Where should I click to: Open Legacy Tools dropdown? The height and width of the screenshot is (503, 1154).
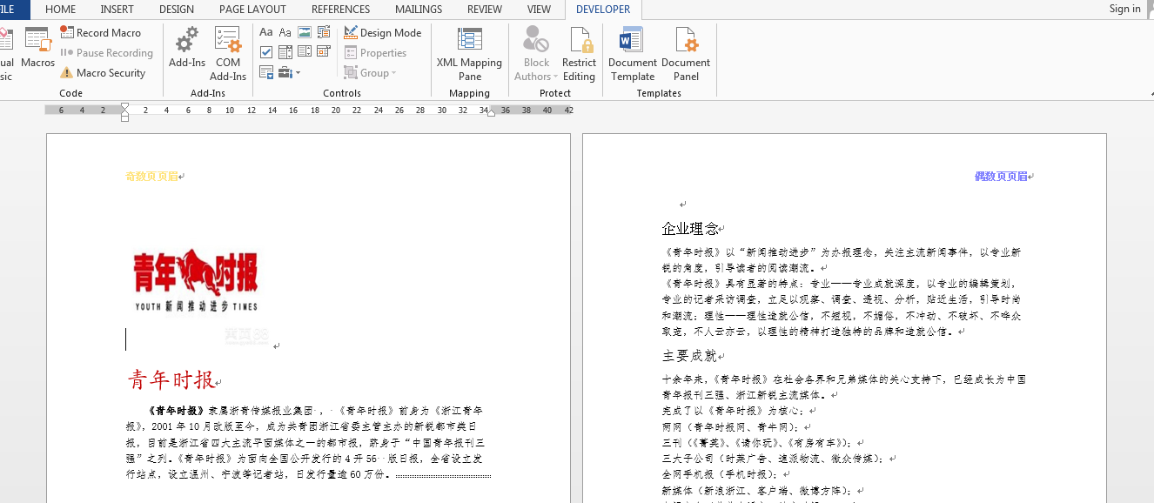[290, 72]
